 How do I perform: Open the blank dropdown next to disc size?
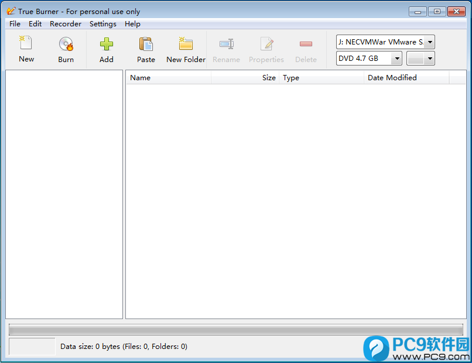click(x=420, y=59)
